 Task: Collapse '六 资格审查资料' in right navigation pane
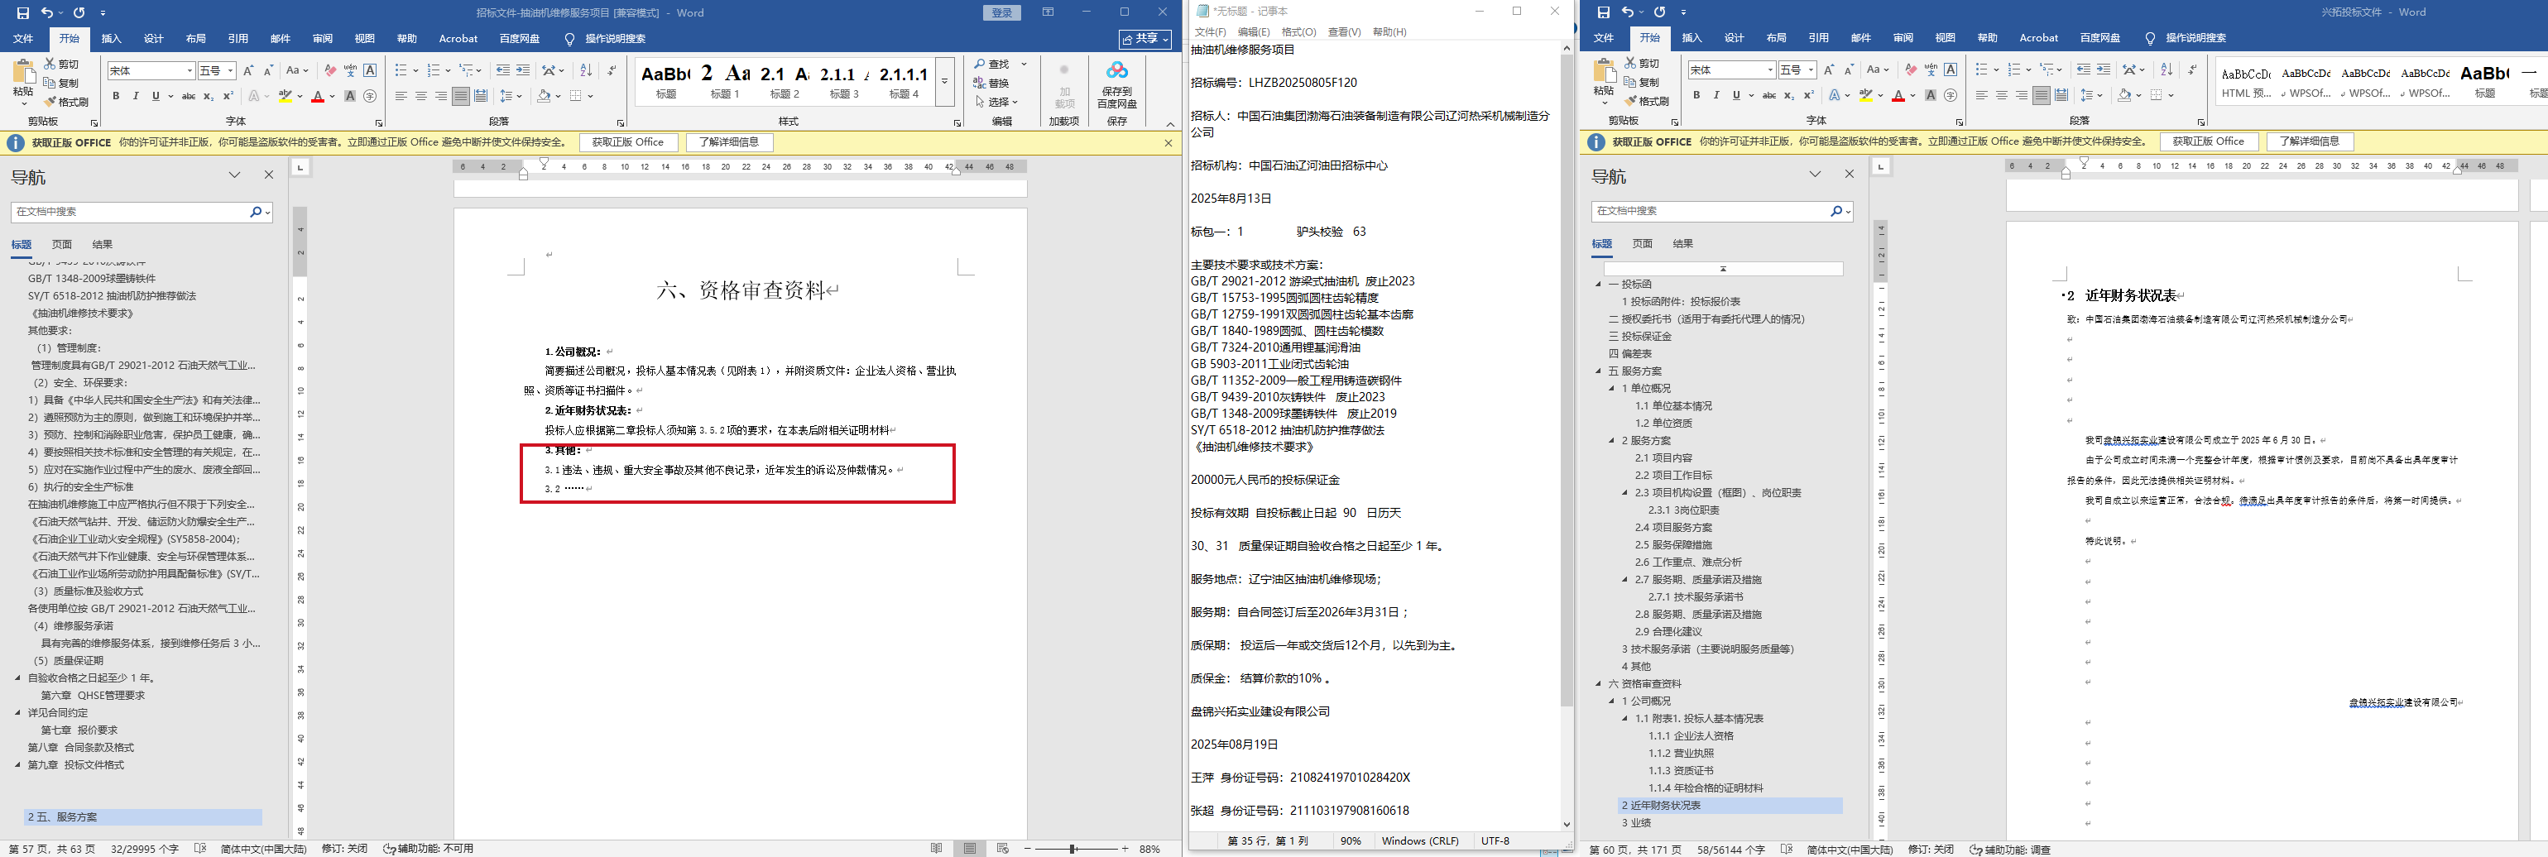click(1599, 684)
